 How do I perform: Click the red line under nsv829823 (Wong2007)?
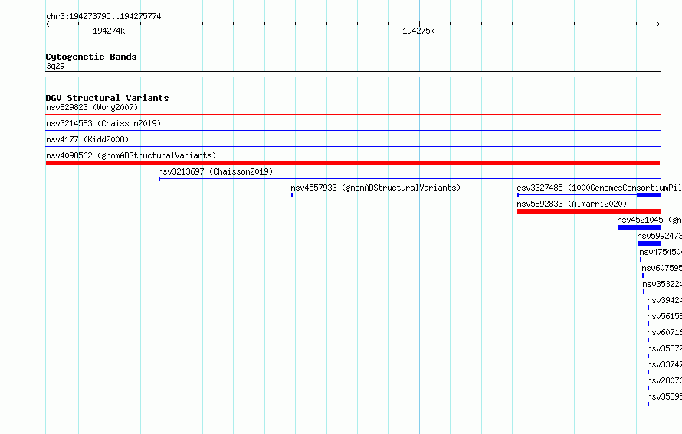click(x=352, y=115)
